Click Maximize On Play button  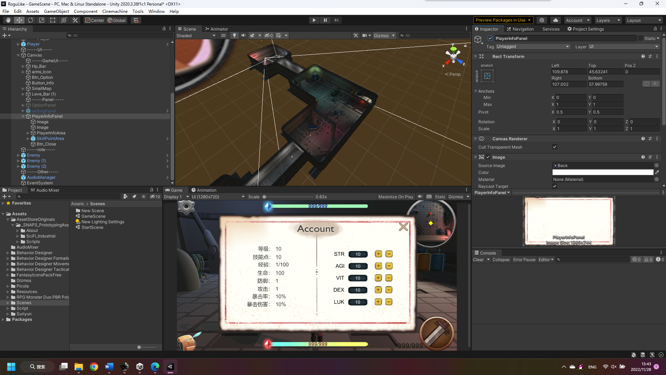(395, 197)
